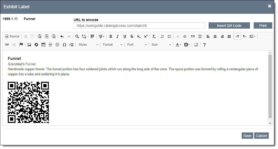Toggle underline formatting
The image size is (278, 149).
click(x=125, y=36)
